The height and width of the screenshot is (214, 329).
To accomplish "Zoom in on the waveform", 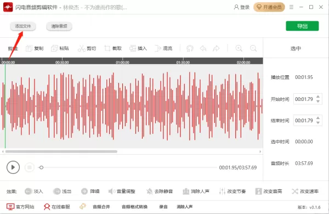I will [x=239, y=48].
